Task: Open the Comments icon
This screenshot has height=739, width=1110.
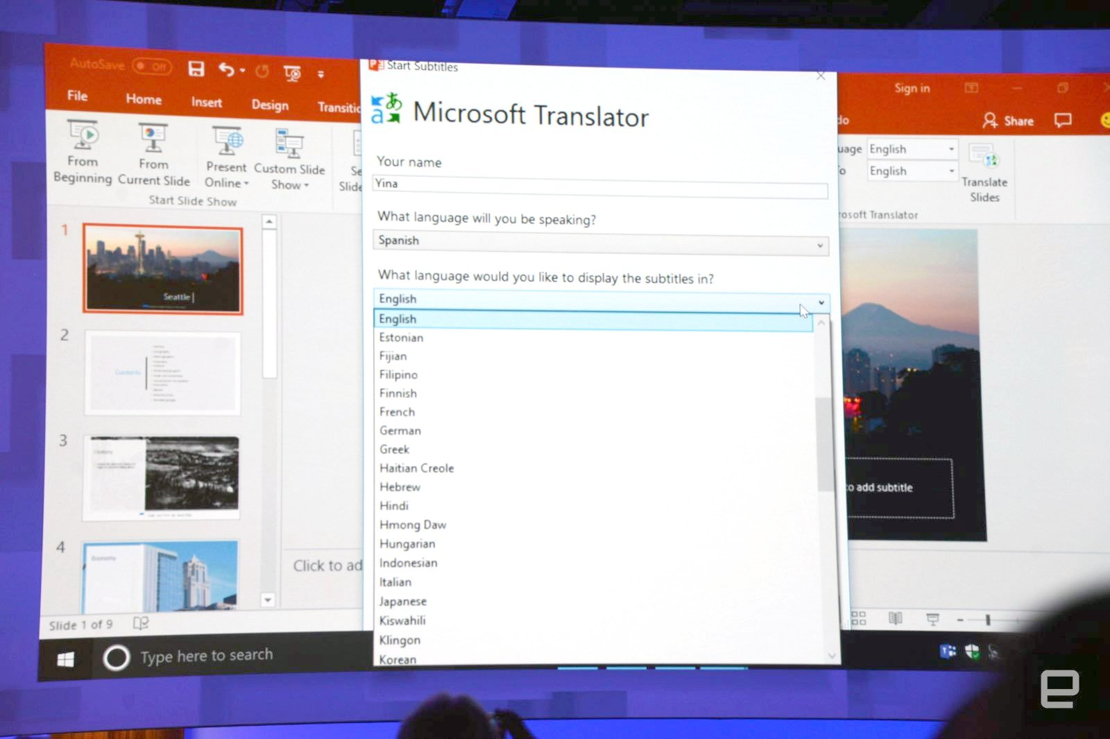Action: [x=1062, y=121]
